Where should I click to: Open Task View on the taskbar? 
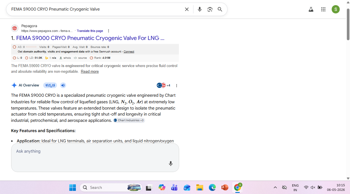149,187
